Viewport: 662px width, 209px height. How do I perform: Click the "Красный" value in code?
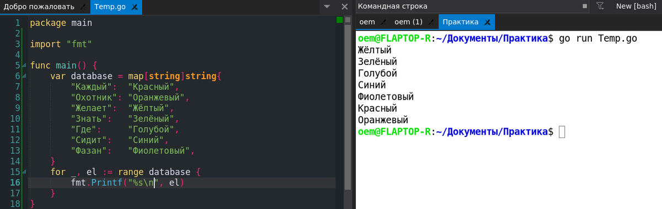(x=152, y=87)
